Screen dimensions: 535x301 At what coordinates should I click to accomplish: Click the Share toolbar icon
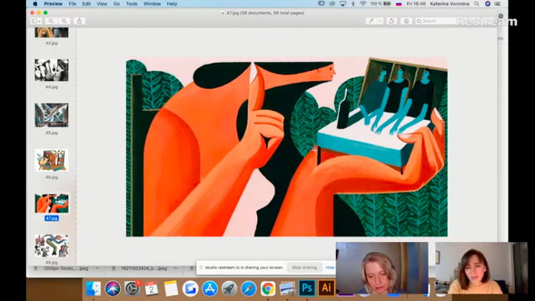(x=80, y=21)
